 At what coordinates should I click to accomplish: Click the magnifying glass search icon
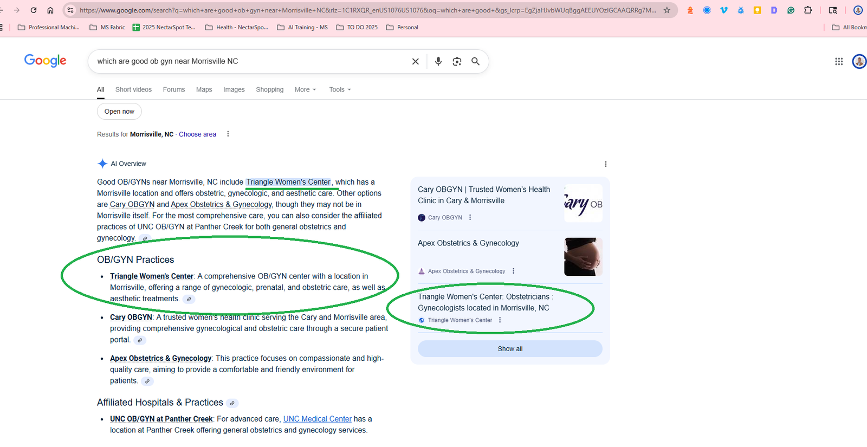475,61
